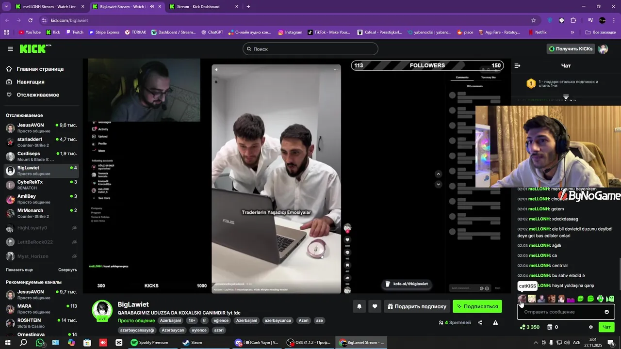The image size is (621, 349).
Task: Click the share icon below stream
Action: pos(480,323)
